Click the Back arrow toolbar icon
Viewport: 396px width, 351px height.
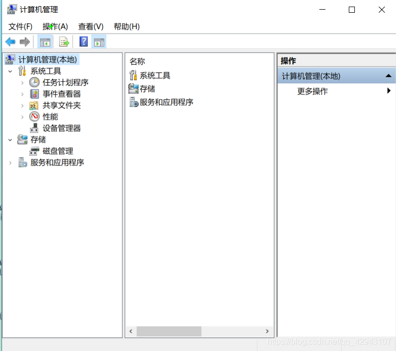(x=10, y=42)
